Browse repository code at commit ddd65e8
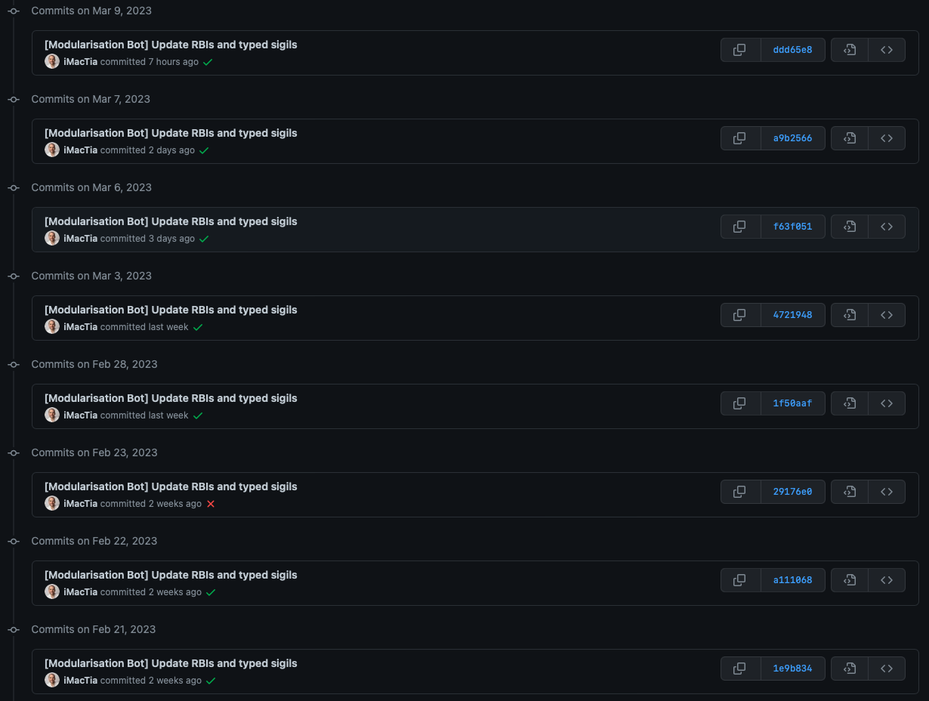The height and width of the screenshot is (701, 929). tap(887, 49)
